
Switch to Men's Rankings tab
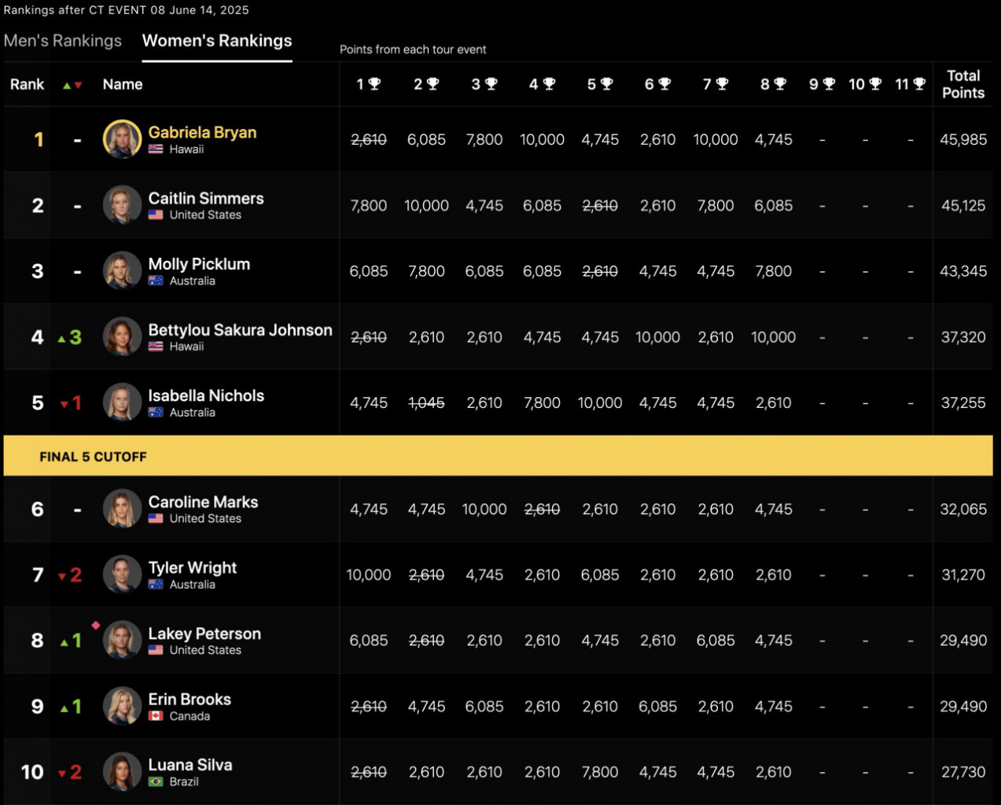63,41
